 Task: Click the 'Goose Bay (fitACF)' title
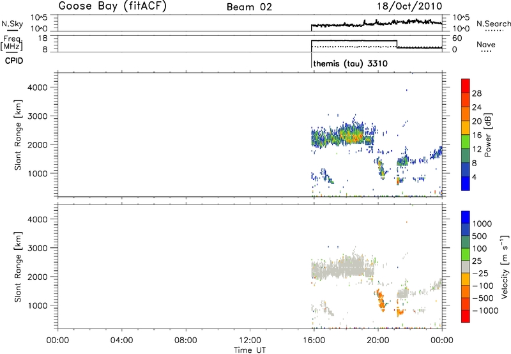click(x=112, y=6)
